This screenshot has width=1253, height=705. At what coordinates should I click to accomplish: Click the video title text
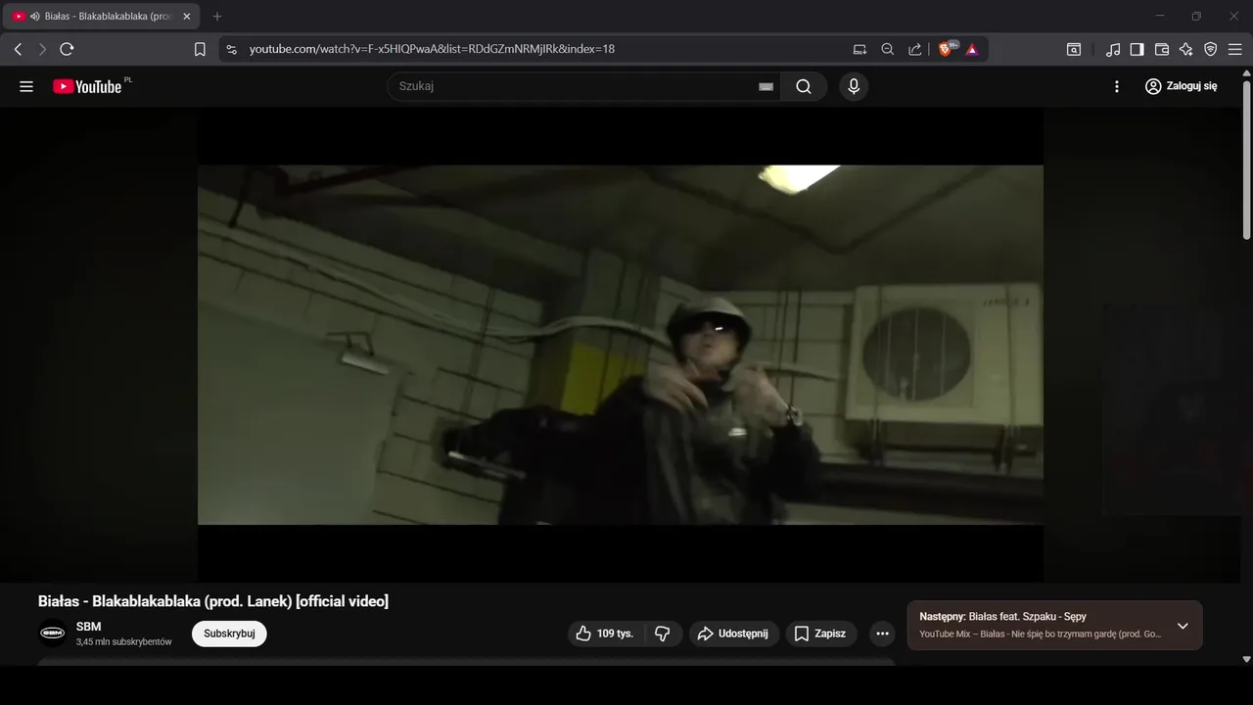pos(213,601)
